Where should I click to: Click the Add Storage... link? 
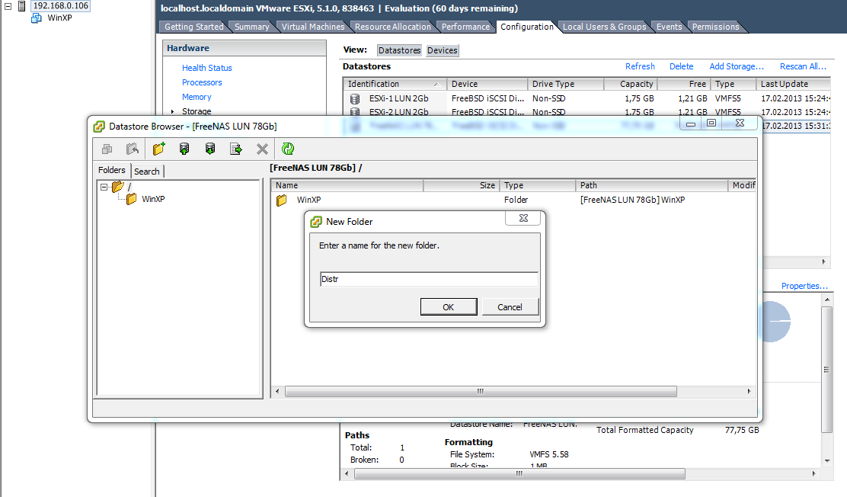tap(737, 66)
